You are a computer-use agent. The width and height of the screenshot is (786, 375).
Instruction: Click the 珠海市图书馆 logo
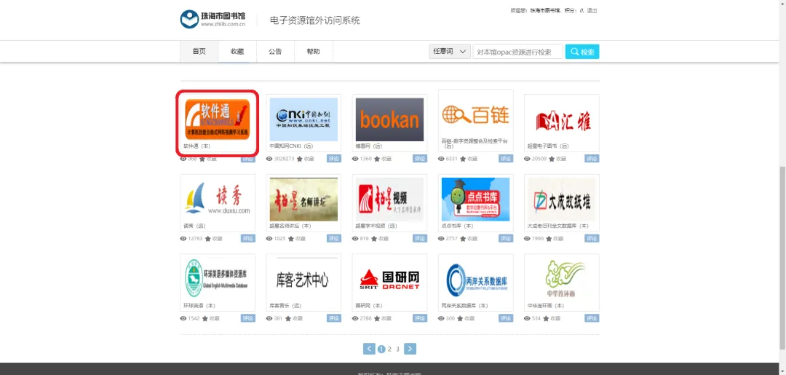tap(213, 19)
